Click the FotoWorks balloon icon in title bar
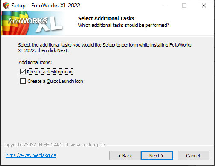 click(x=6, y=6)
